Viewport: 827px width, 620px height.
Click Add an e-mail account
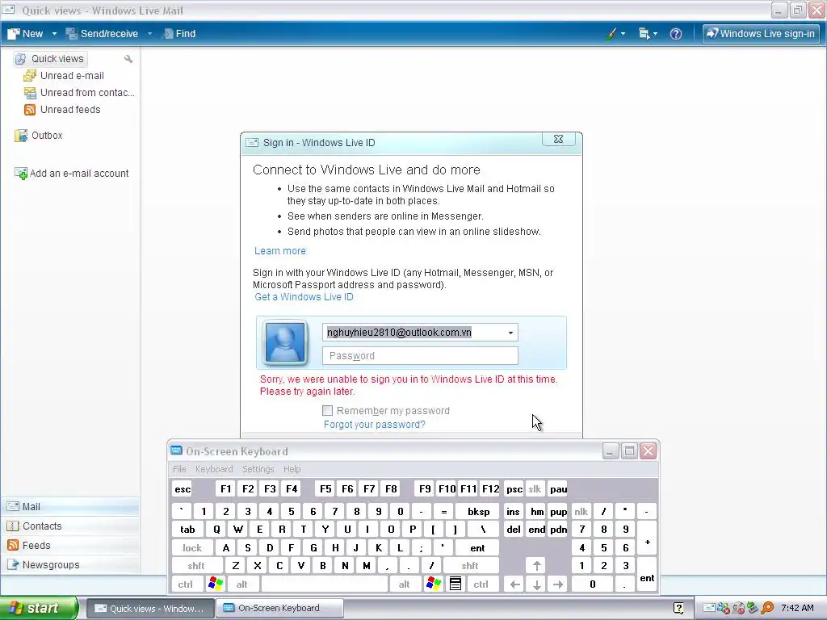pyautogui.click(x=72, y=173)
